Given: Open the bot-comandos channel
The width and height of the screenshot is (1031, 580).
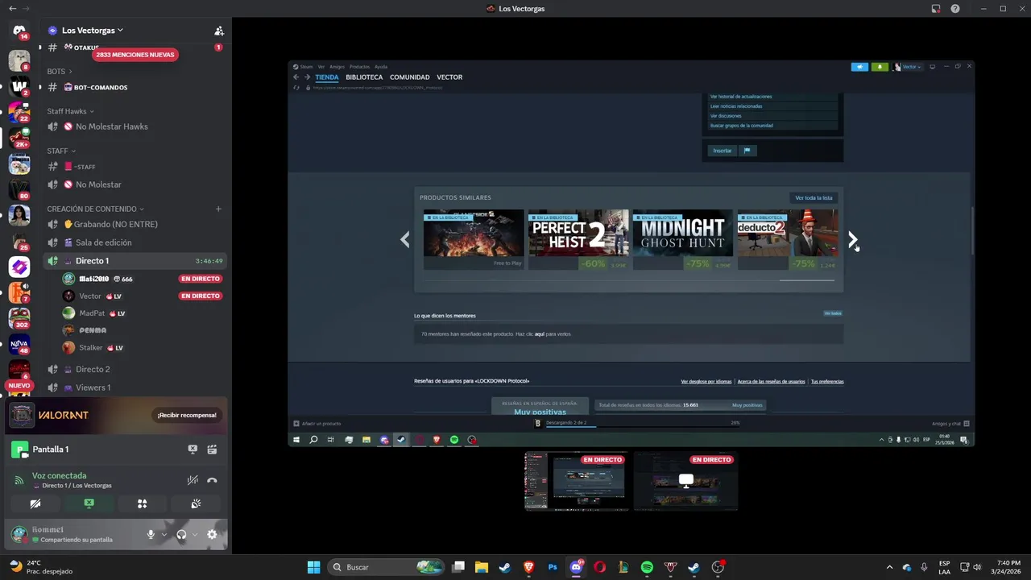Looking at the screenshot, I should [135, 87].
